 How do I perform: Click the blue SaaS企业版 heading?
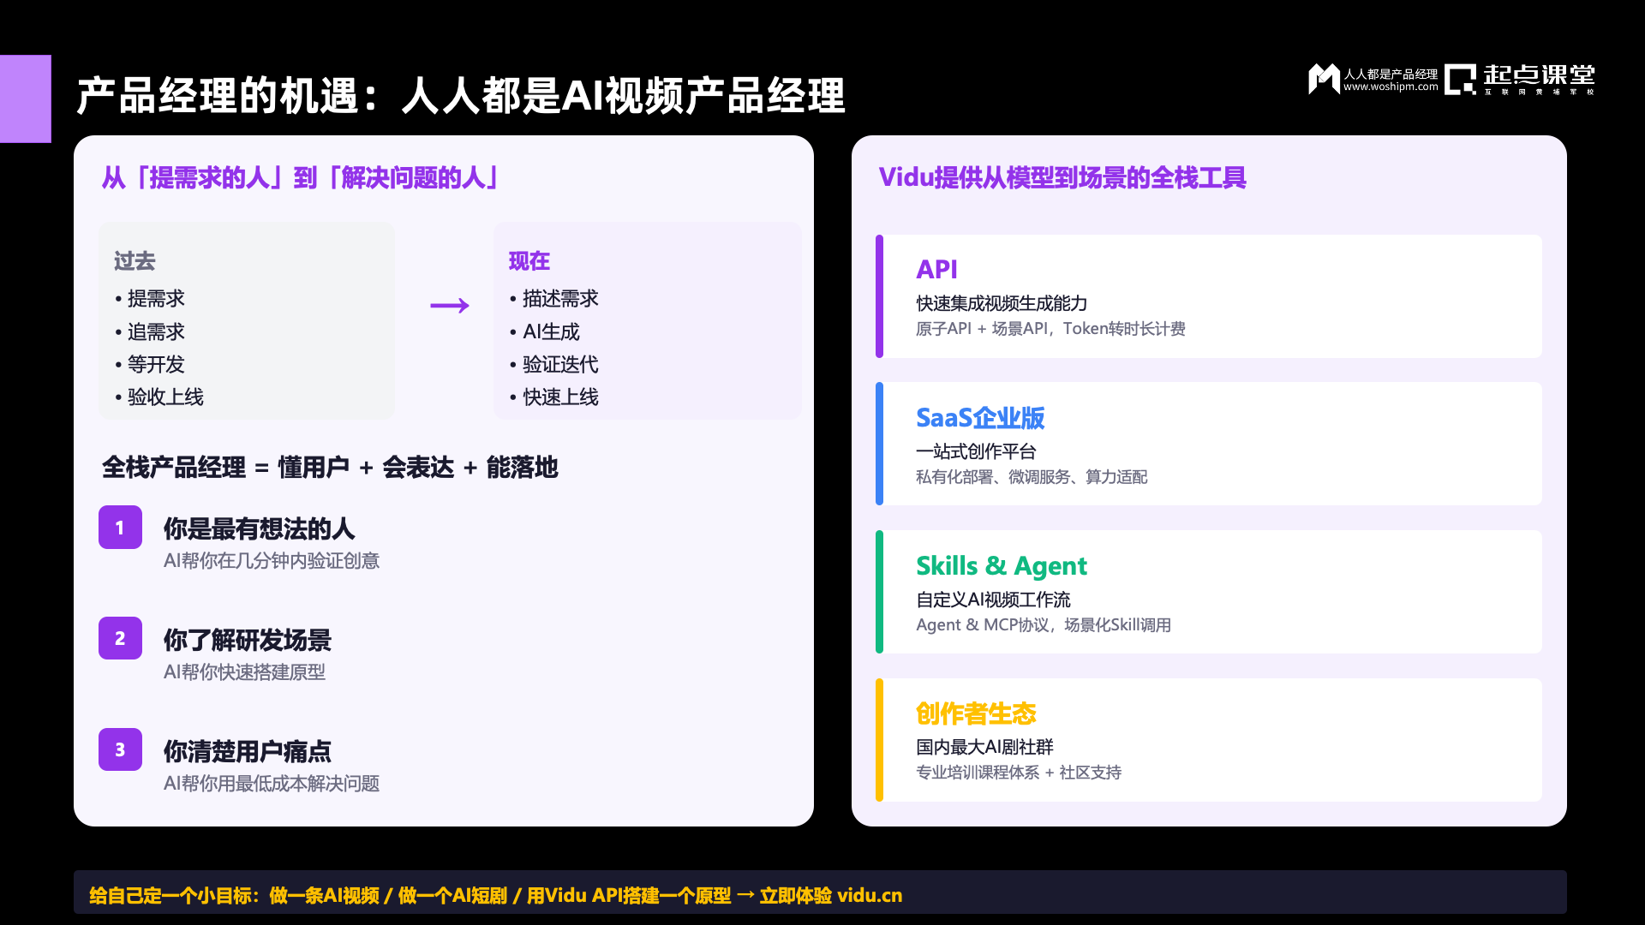980,418
